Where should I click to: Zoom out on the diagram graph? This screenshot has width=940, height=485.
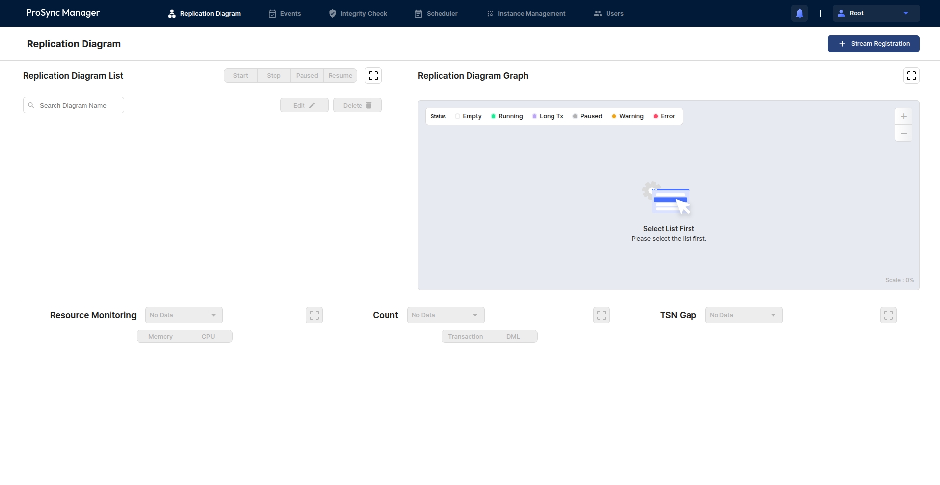pyautogui.click(x=903, y=134)
